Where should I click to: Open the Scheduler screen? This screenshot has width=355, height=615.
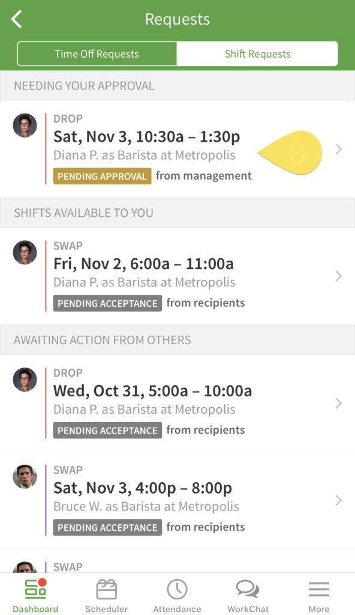[x=106, y=595]
